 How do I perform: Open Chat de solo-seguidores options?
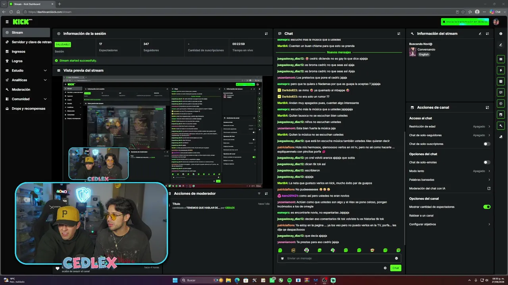pyautogui.click(x=450, y=135)
